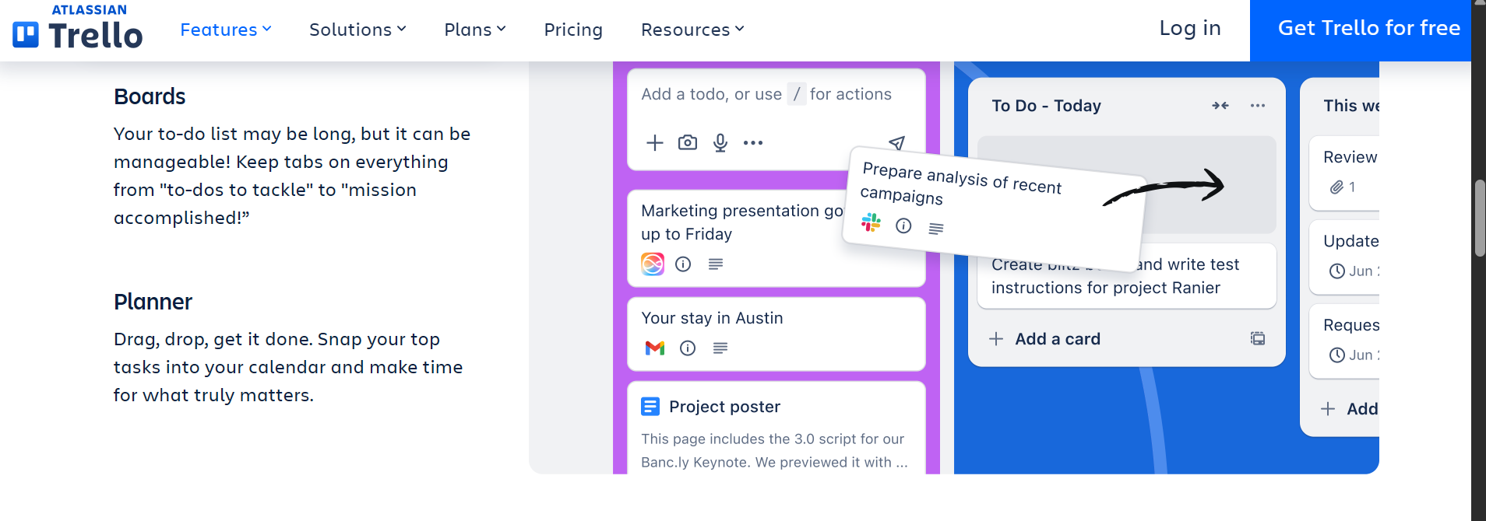The width and height of the screenshot is (1486, 521).
Task: Click the Add a todo input field
Action: [766, 95]
